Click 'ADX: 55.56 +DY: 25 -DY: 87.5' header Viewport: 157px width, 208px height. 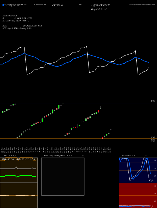point(18,159)
